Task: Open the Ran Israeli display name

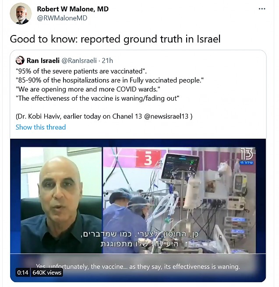Action: coord(43,60)
